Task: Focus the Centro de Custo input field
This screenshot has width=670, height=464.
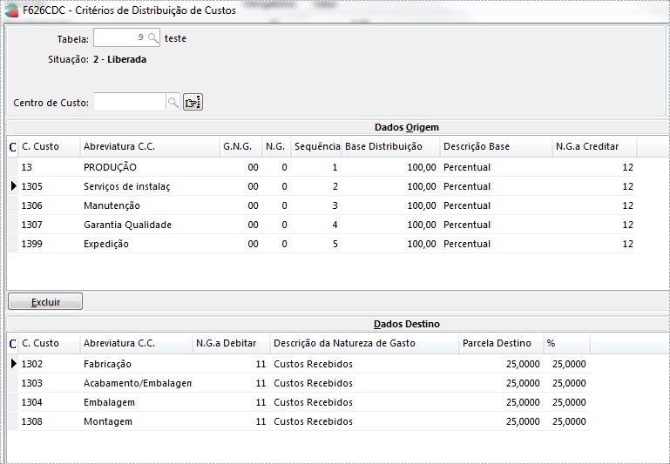Action: pos(130,103)
